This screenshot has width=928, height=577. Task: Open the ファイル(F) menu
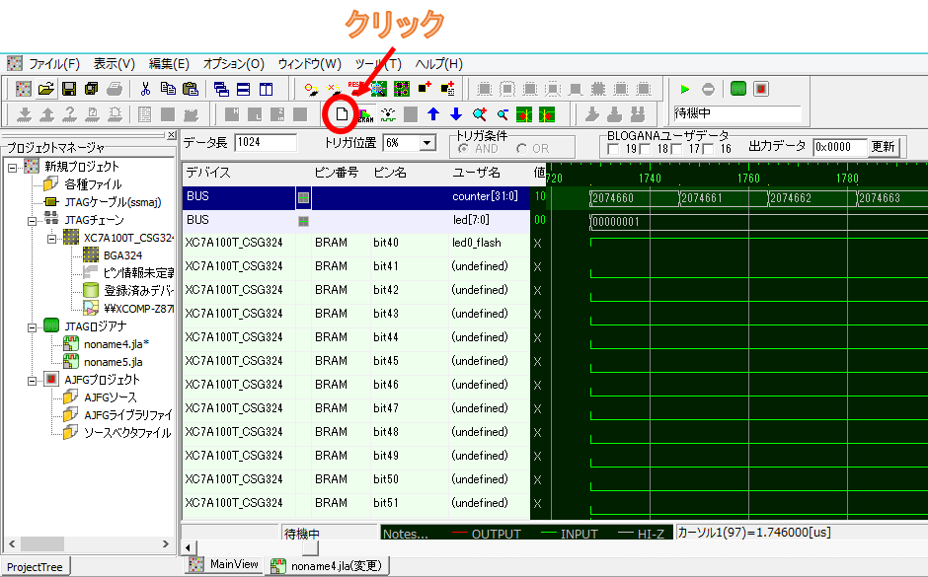(x=53, y=63)
